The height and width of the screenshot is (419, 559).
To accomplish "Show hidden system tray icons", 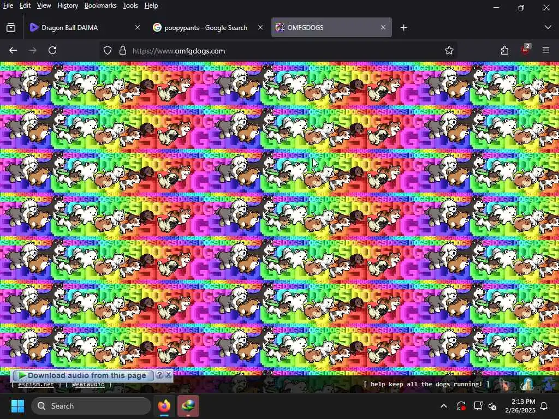I will pos(444,406).
